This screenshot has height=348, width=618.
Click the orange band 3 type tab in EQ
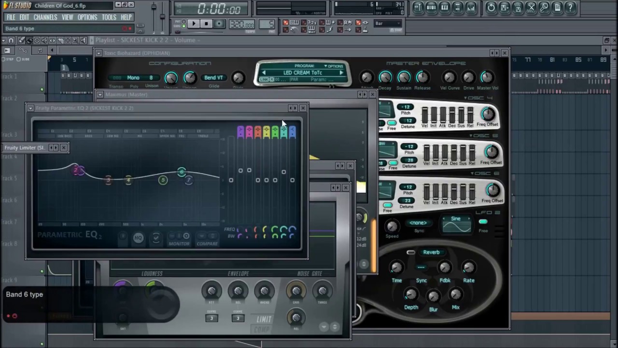(x=258, y=131)
